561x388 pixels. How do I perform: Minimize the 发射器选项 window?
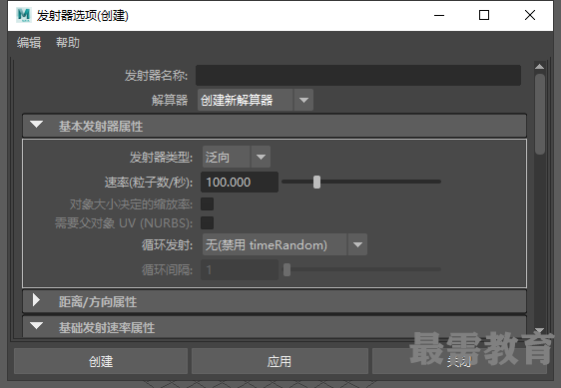[439, 15]
